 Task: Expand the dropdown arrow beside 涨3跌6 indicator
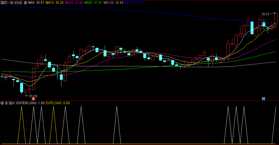tap(2, 103)
